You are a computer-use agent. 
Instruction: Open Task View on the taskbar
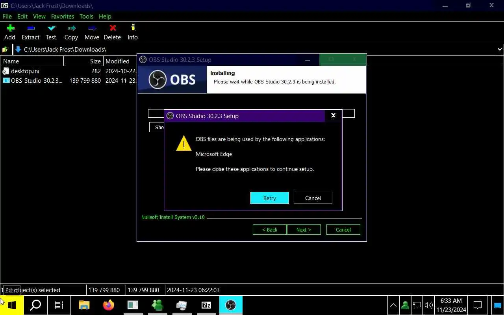59,305
